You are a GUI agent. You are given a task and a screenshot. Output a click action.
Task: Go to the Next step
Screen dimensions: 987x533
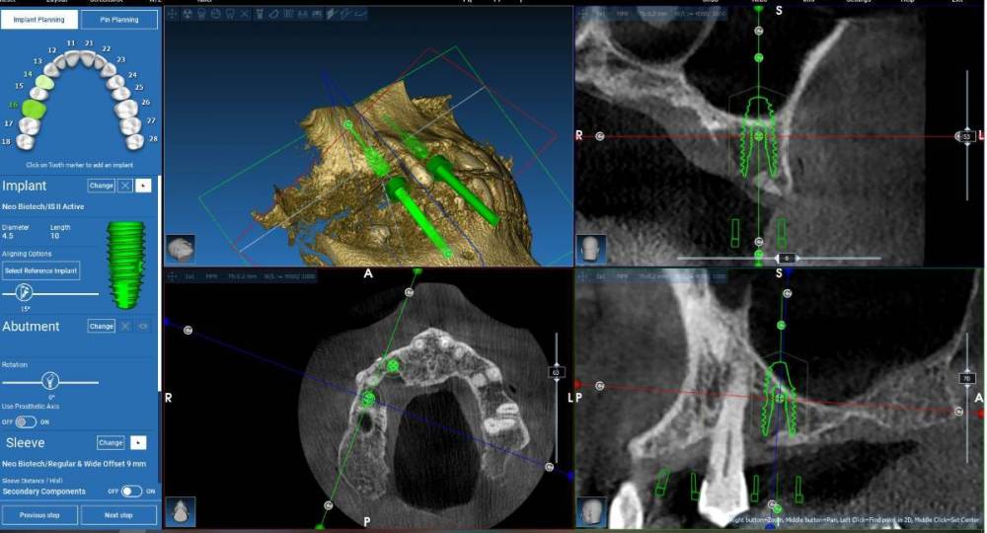(118, 514)
